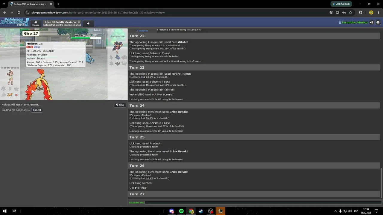
Task: Cancel the Flamethrower move choice
Action: [x=37, y=110]
